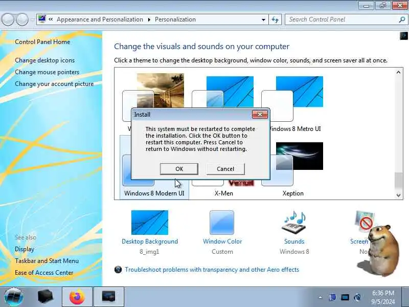
Task: Click the Back navigation button
Action: click(x=8, y=19)
